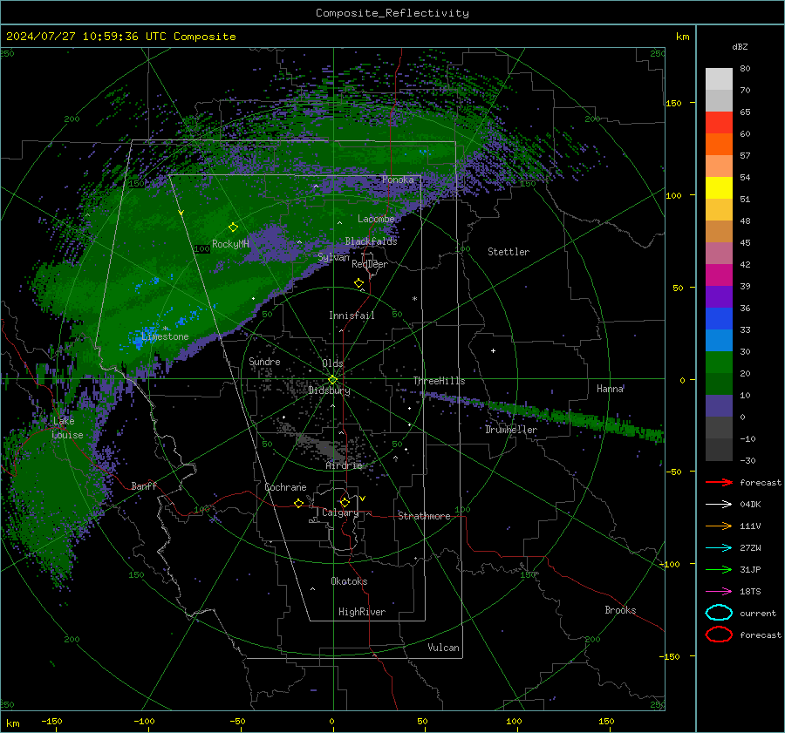Click the Blackfalds city label
This screenshot has height=733, width=785.
point(371,241)
